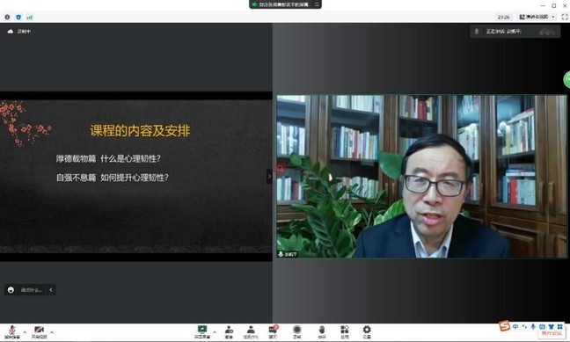
Task: Open the apps grid icon
Action: [x=344, y=331]
